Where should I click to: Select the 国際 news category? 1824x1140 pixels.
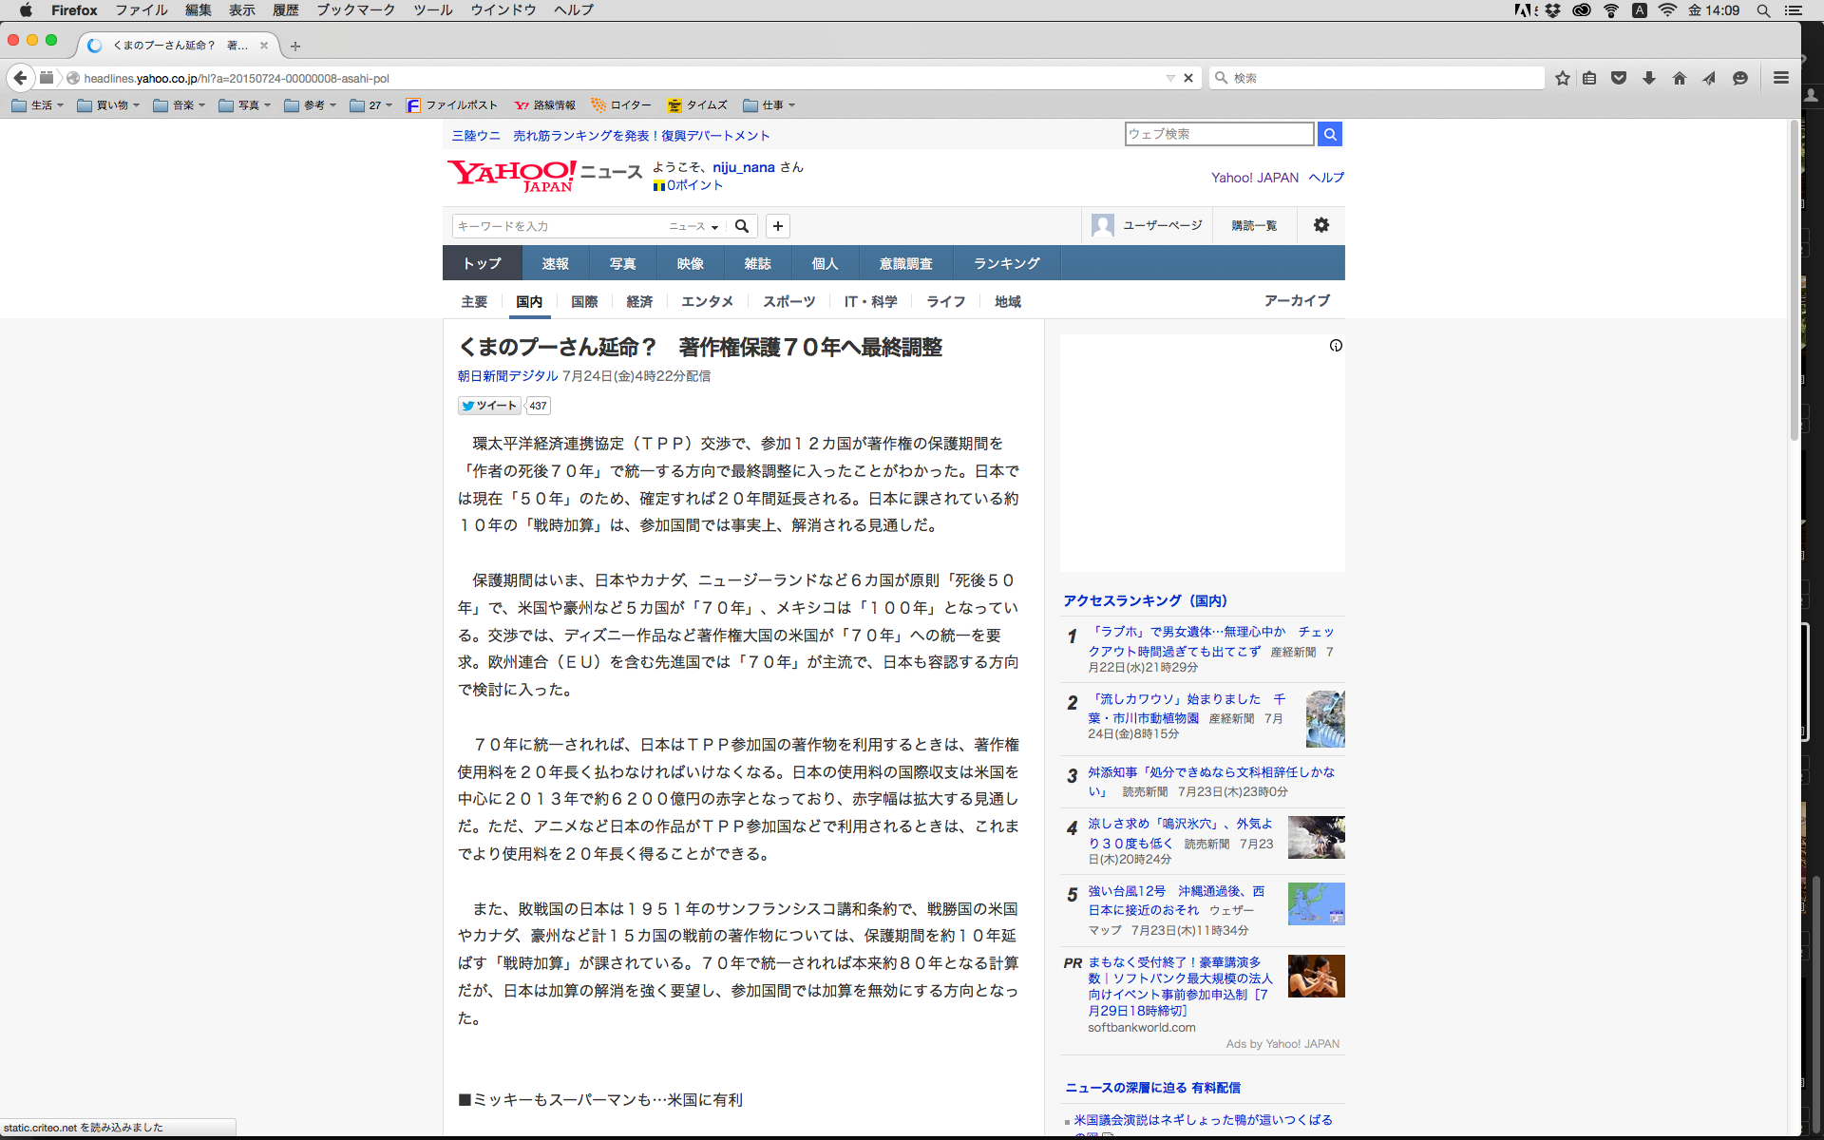[x=584, y=301]
